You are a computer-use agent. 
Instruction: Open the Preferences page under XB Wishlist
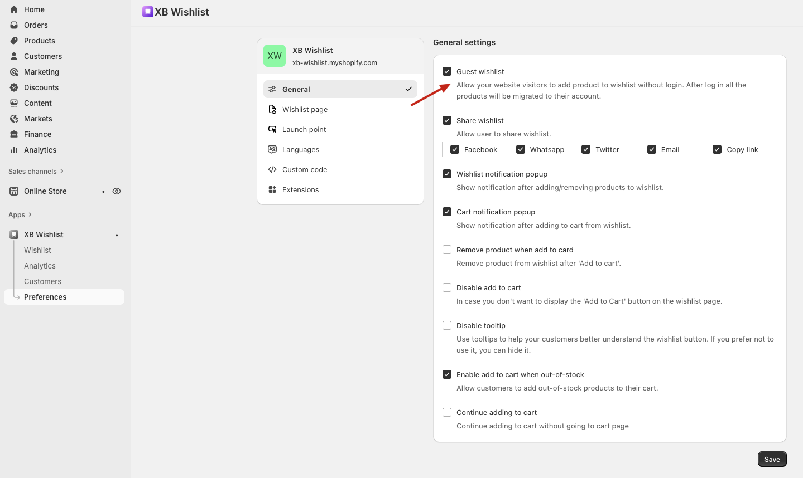click(45, 297)
